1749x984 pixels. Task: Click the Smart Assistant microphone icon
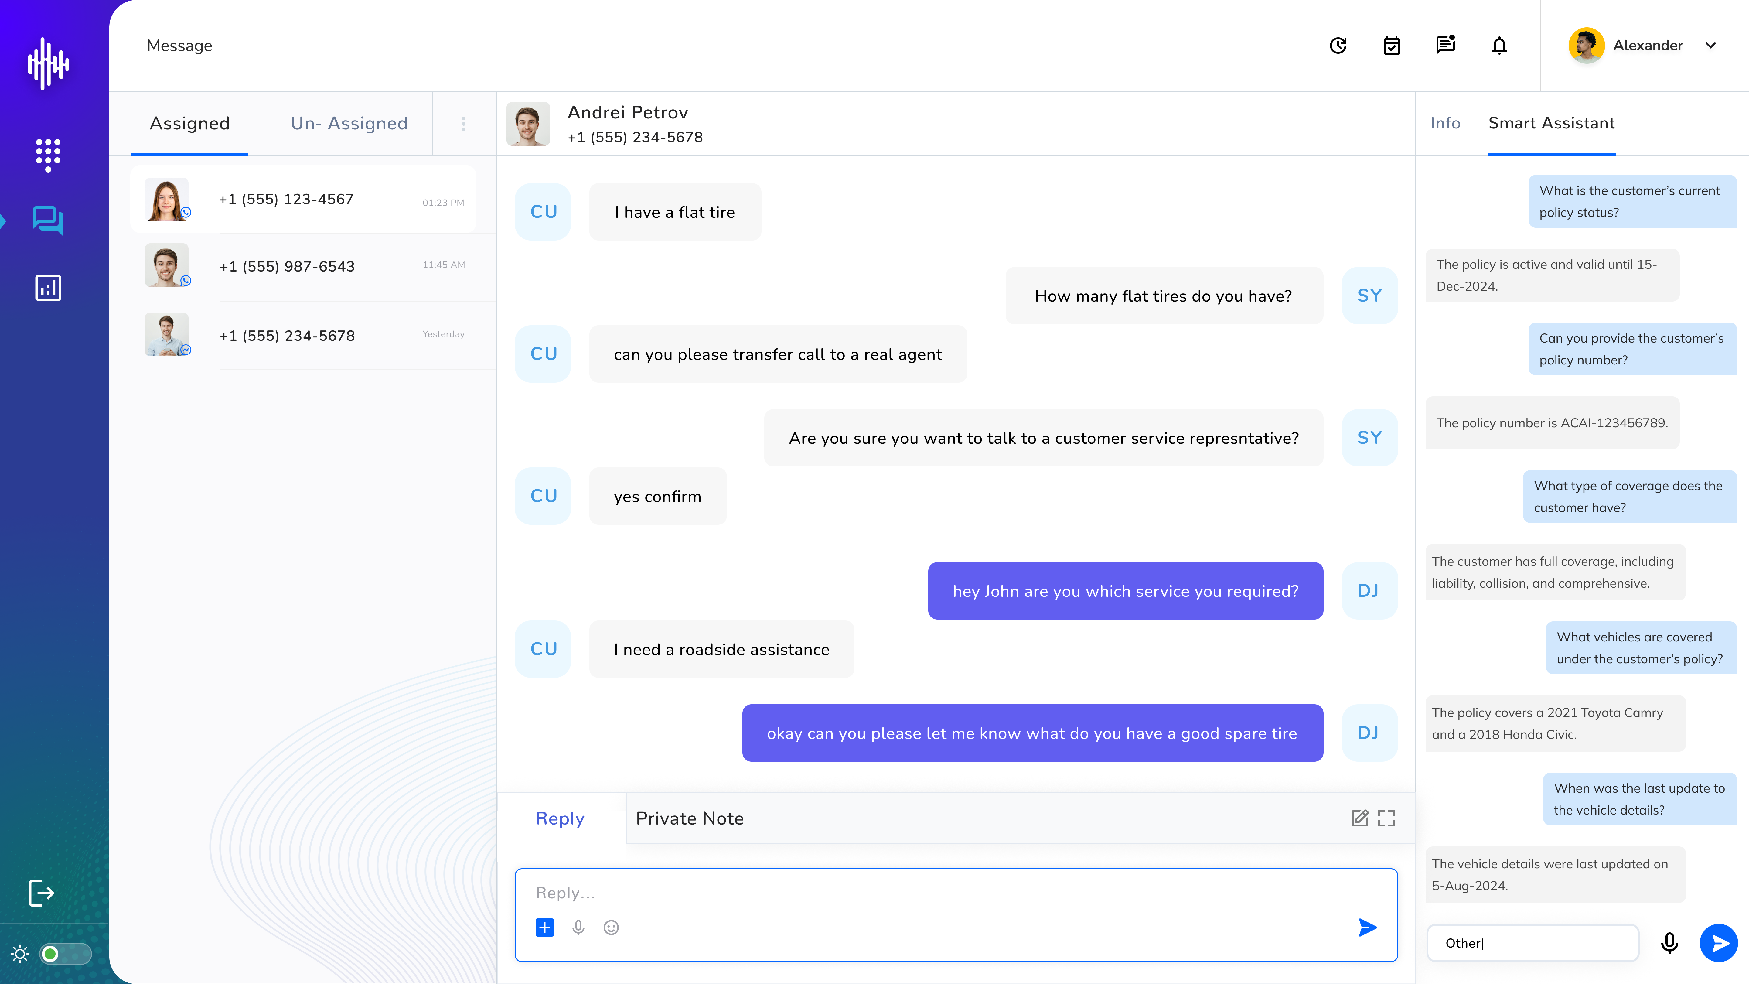pos(1669,943)
